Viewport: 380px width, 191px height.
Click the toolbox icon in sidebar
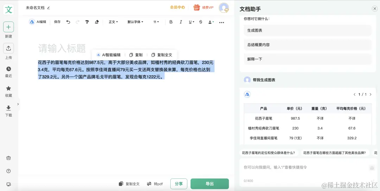pos(8,158)
